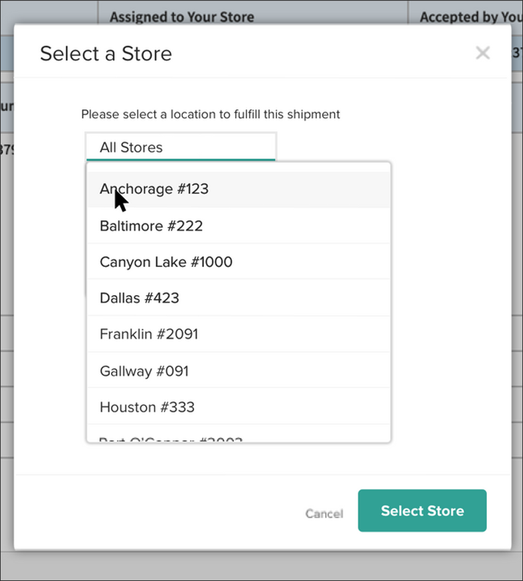Click the instruction text about selecting a location
This screenshot has width=523, height=581.
tap(210, 114)
